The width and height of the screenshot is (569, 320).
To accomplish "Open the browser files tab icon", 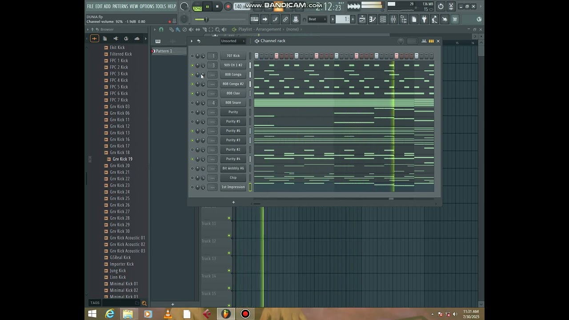I will pyautogui.click(x=105, y=38).
